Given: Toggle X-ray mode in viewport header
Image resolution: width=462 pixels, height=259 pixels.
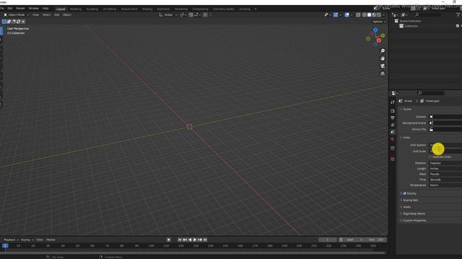Looking at the screenshot, I should [x=358, y=14].
